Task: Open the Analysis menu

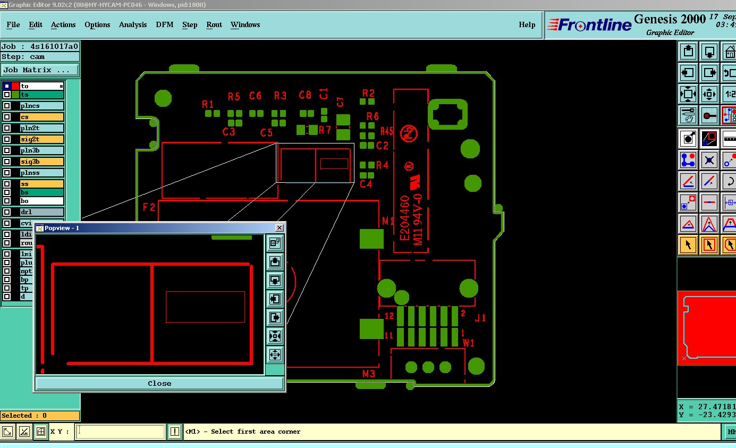Action: pos(133,24)
